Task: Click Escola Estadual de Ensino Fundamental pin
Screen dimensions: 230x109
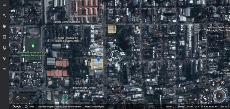Action: click(67, 47)
